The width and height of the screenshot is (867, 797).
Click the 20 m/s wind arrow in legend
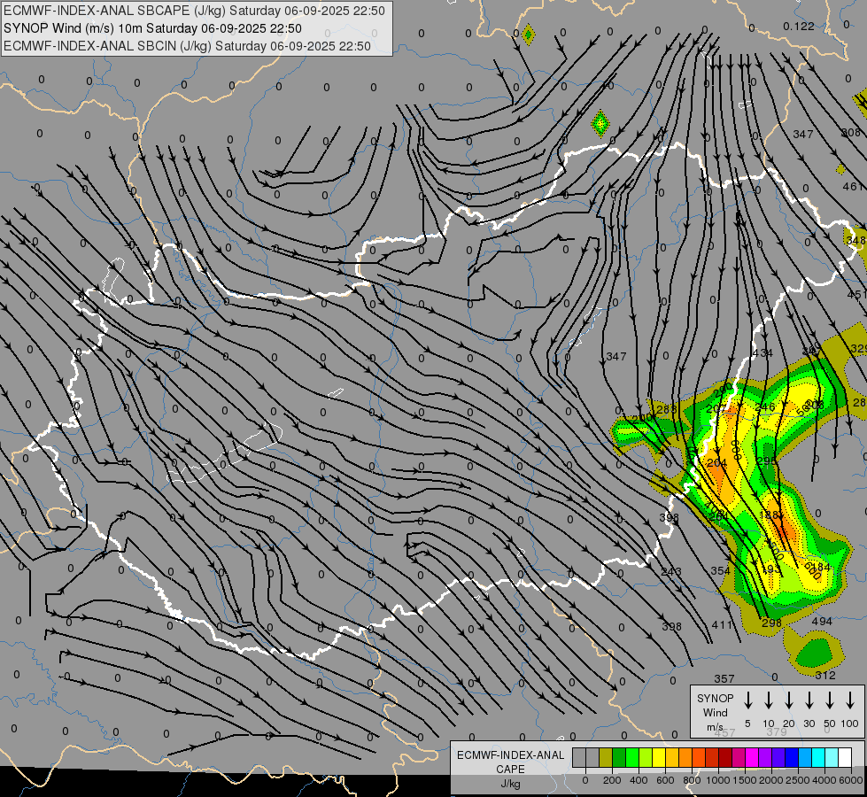[789, 700]
